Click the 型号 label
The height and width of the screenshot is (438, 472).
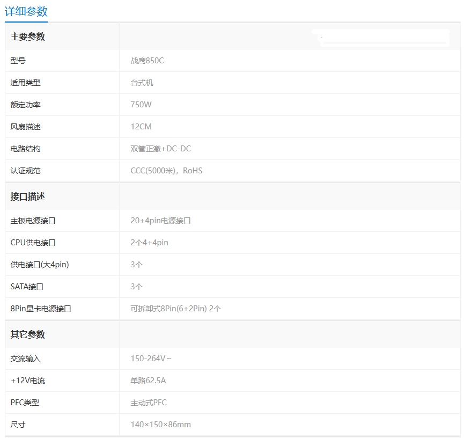18,61
